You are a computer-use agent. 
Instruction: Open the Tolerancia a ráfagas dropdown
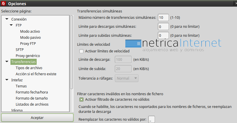tap(127, 78)
